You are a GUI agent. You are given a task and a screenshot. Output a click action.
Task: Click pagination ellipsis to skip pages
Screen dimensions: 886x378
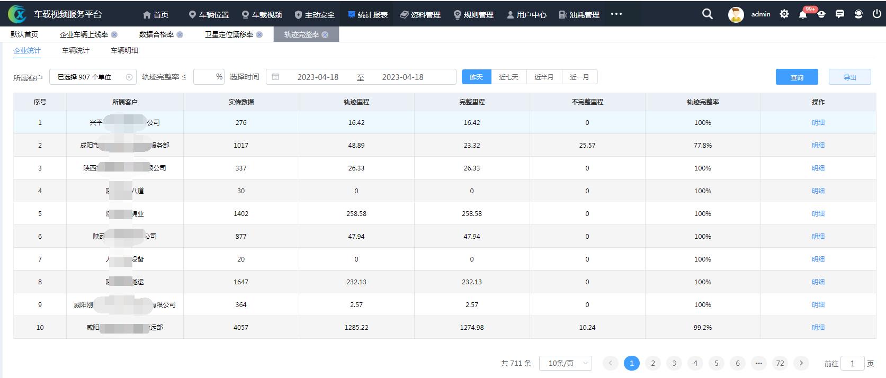759,363
